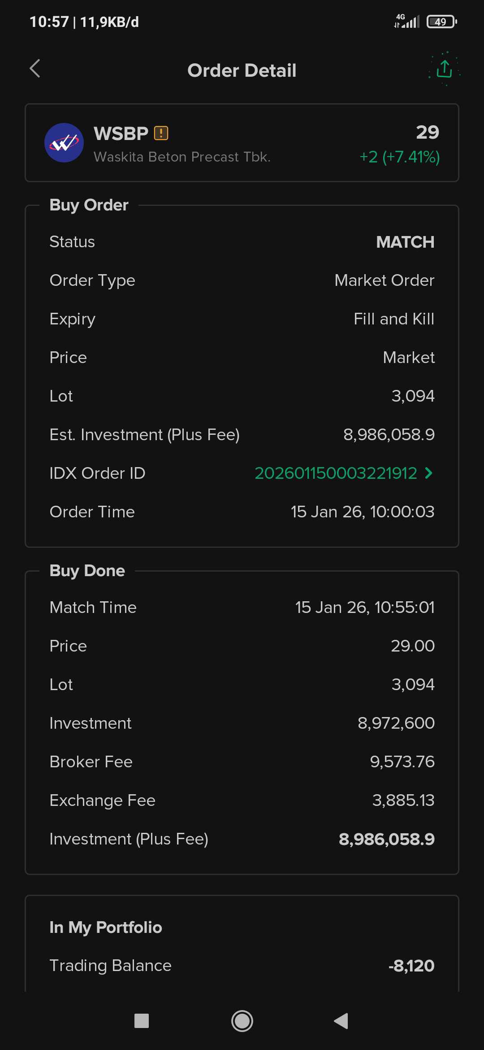Open the IDX Order ID chevron
This screenshot has width=484, height=1050.
click(x=429, y=473)
